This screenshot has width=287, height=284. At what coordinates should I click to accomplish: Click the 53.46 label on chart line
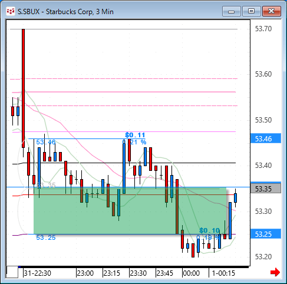click(x=46, y=142)
